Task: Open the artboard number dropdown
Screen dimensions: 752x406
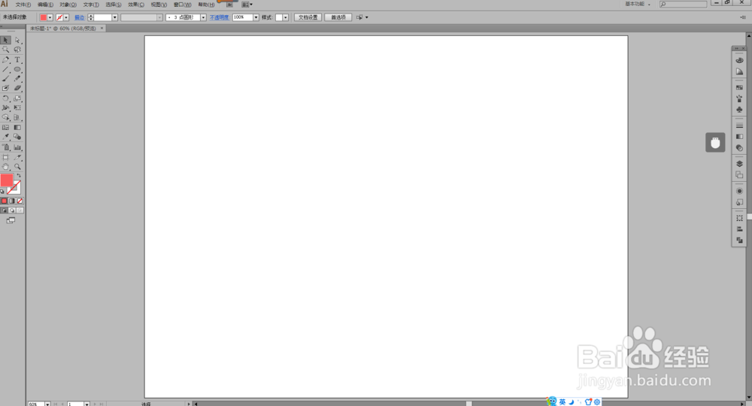Action: pyautogui.click(x=86, y=404)
